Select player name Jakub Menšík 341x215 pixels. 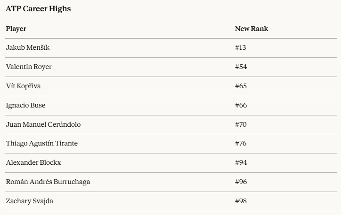(28, 47)
